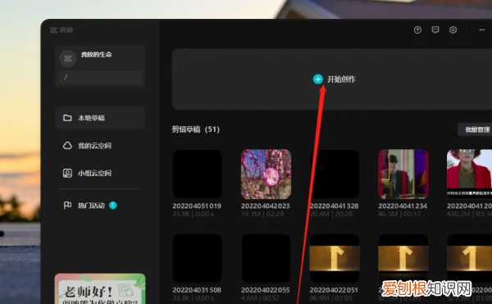The height and width of the screenshot is (304, 492).
Task: Click the help question mark icon
Action: (417, 30)
